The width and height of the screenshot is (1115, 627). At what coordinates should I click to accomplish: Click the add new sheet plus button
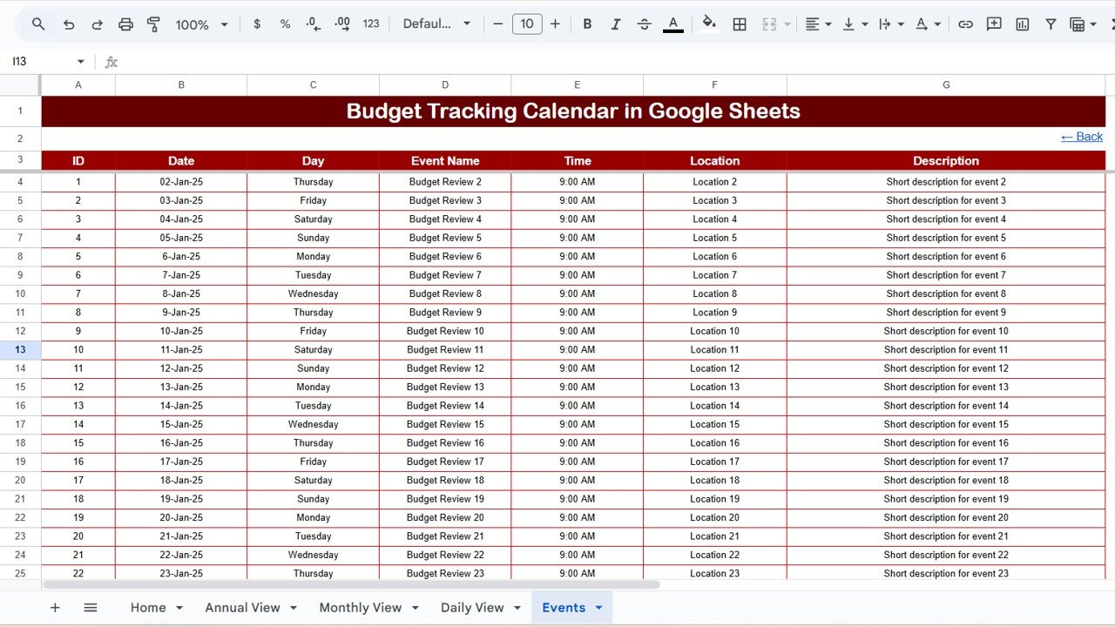(x=55, y=608)
